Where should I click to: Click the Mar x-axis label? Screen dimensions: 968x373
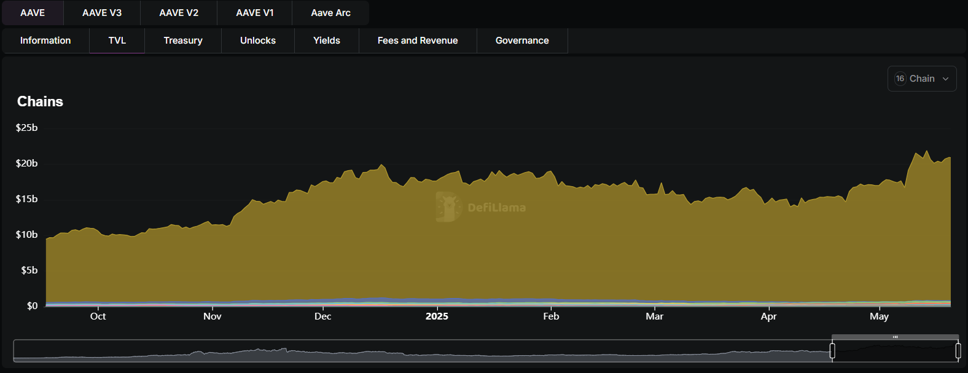click(654, 316)
